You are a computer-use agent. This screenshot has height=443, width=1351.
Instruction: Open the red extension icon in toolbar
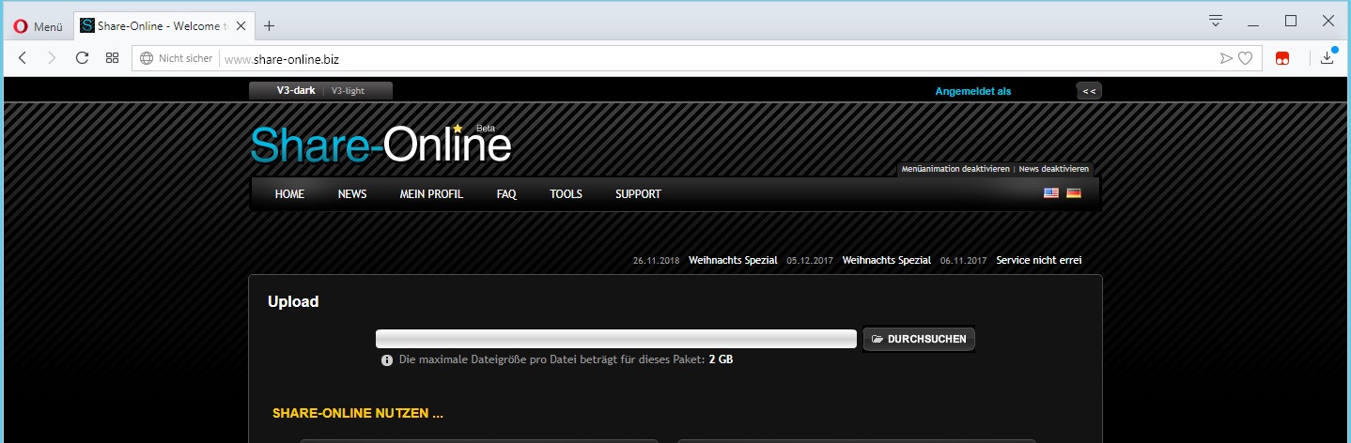(x=1281, y=58)
